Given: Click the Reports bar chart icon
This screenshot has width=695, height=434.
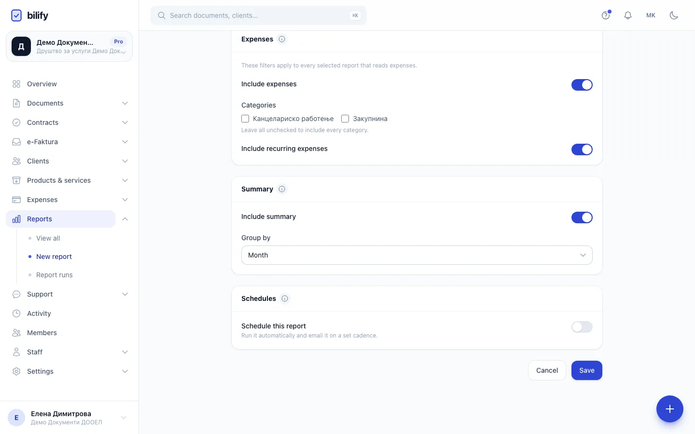Looking at the screenshot, I should tap(16, 219).
